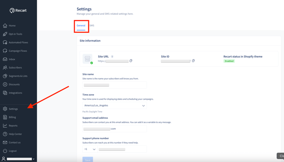The image size is (284, 162).
Task: Click the Support email address field
Action: tap(114, 128)
